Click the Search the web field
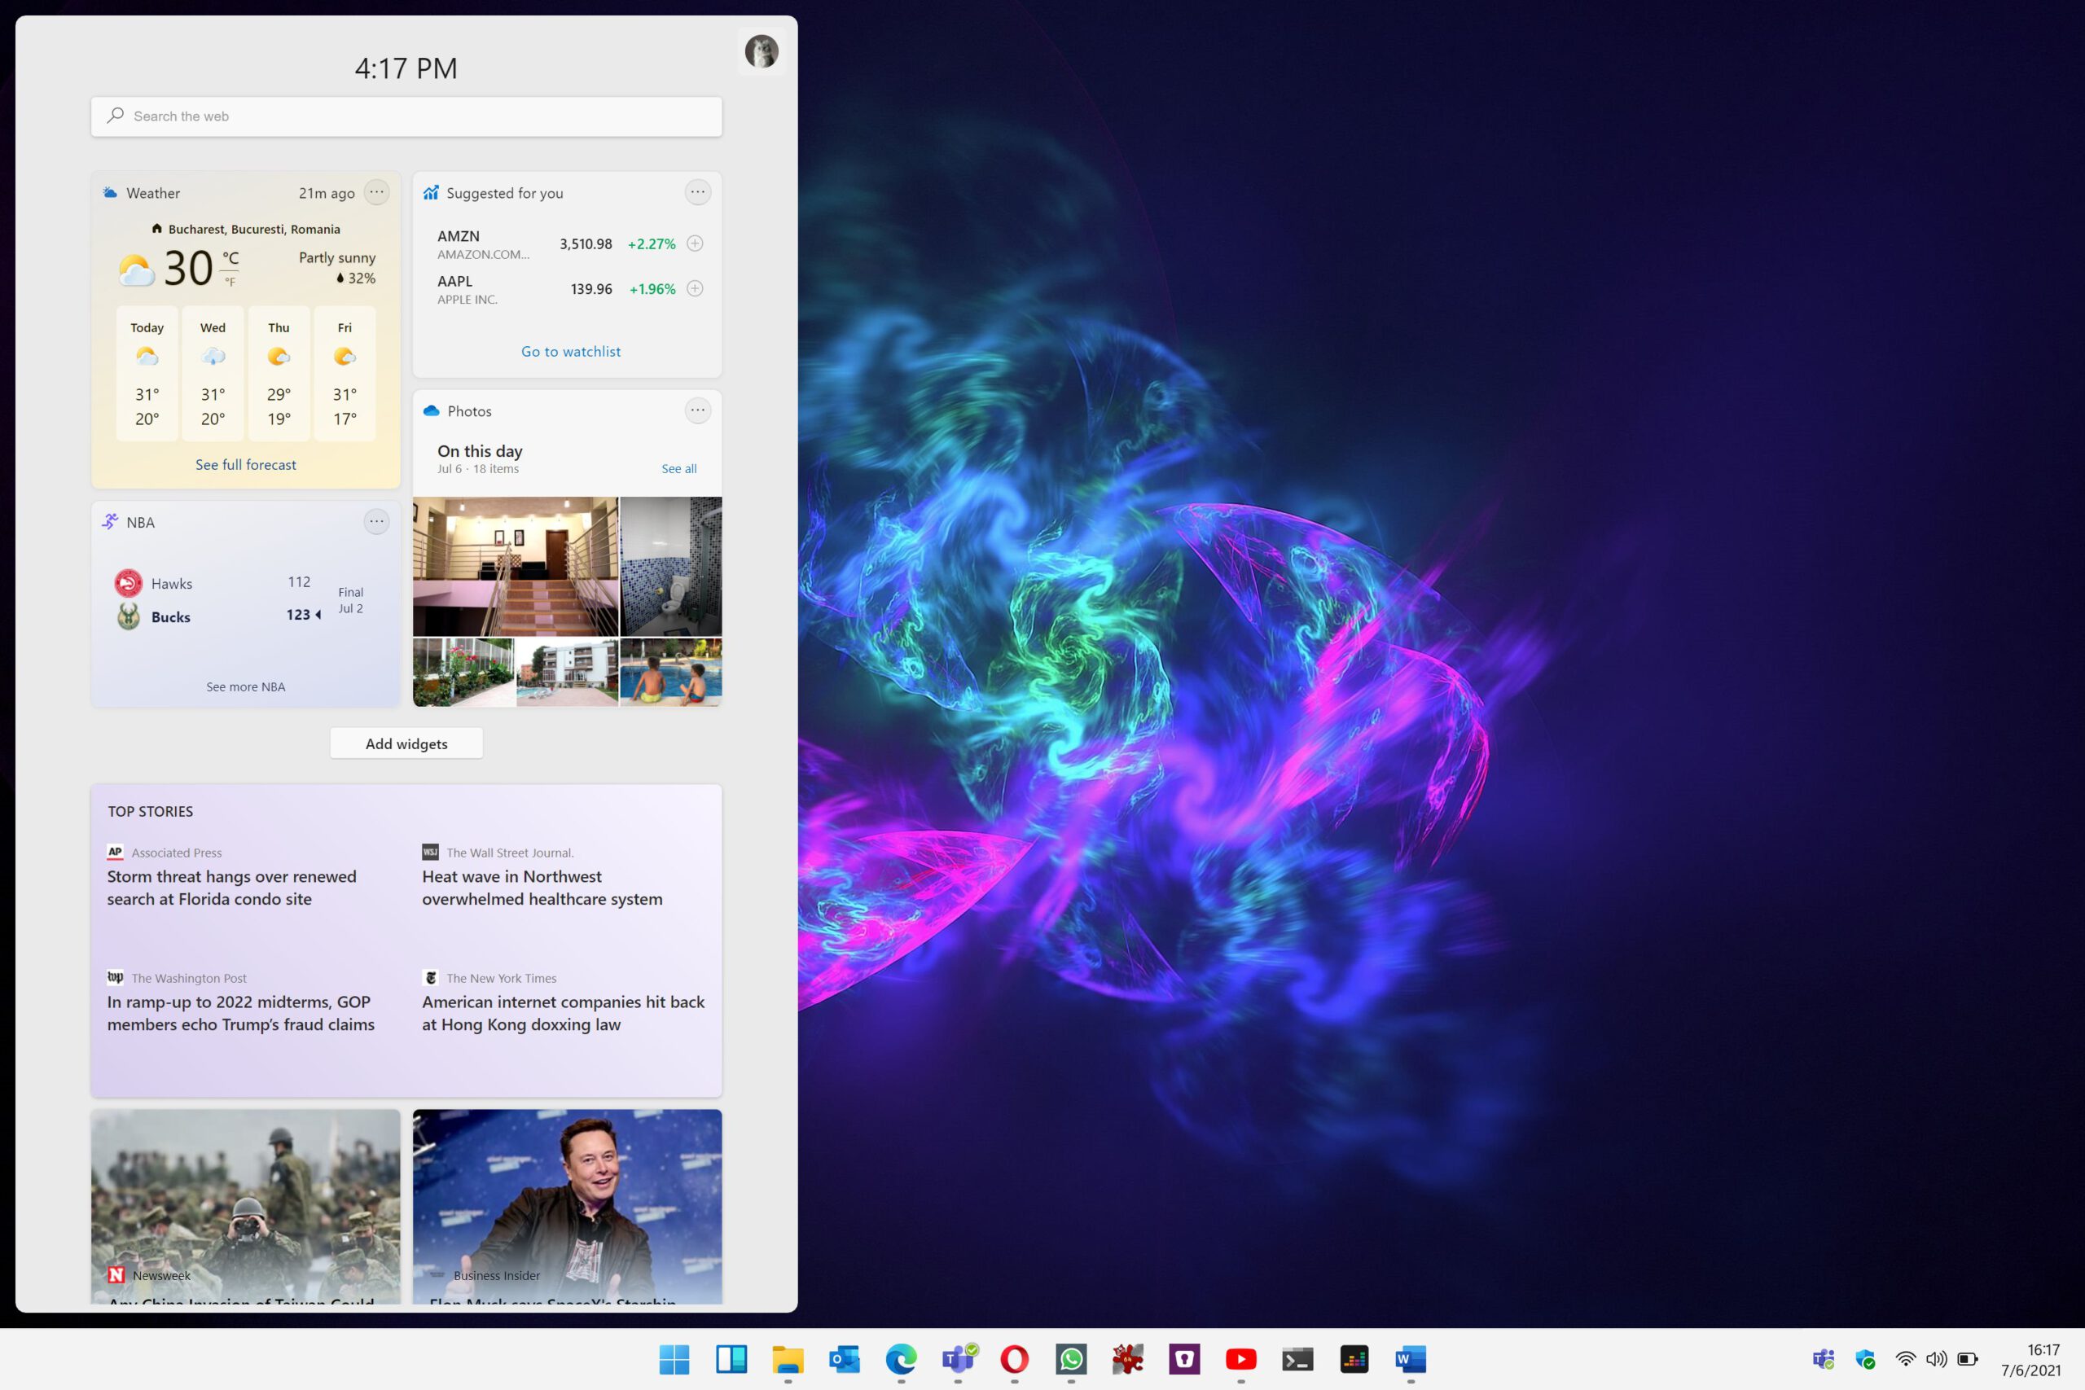The height and width of the screenshot is (1390, 2085). click(x=407, y=116)
